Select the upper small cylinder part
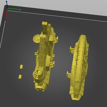 click(x=21, y=67)
